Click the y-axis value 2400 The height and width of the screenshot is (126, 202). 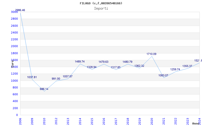point(14,33)
